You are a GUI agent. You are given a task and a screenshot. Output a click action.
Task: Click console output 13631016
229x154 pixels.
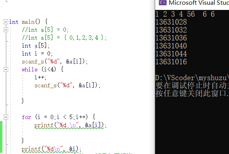coord(171,62)
